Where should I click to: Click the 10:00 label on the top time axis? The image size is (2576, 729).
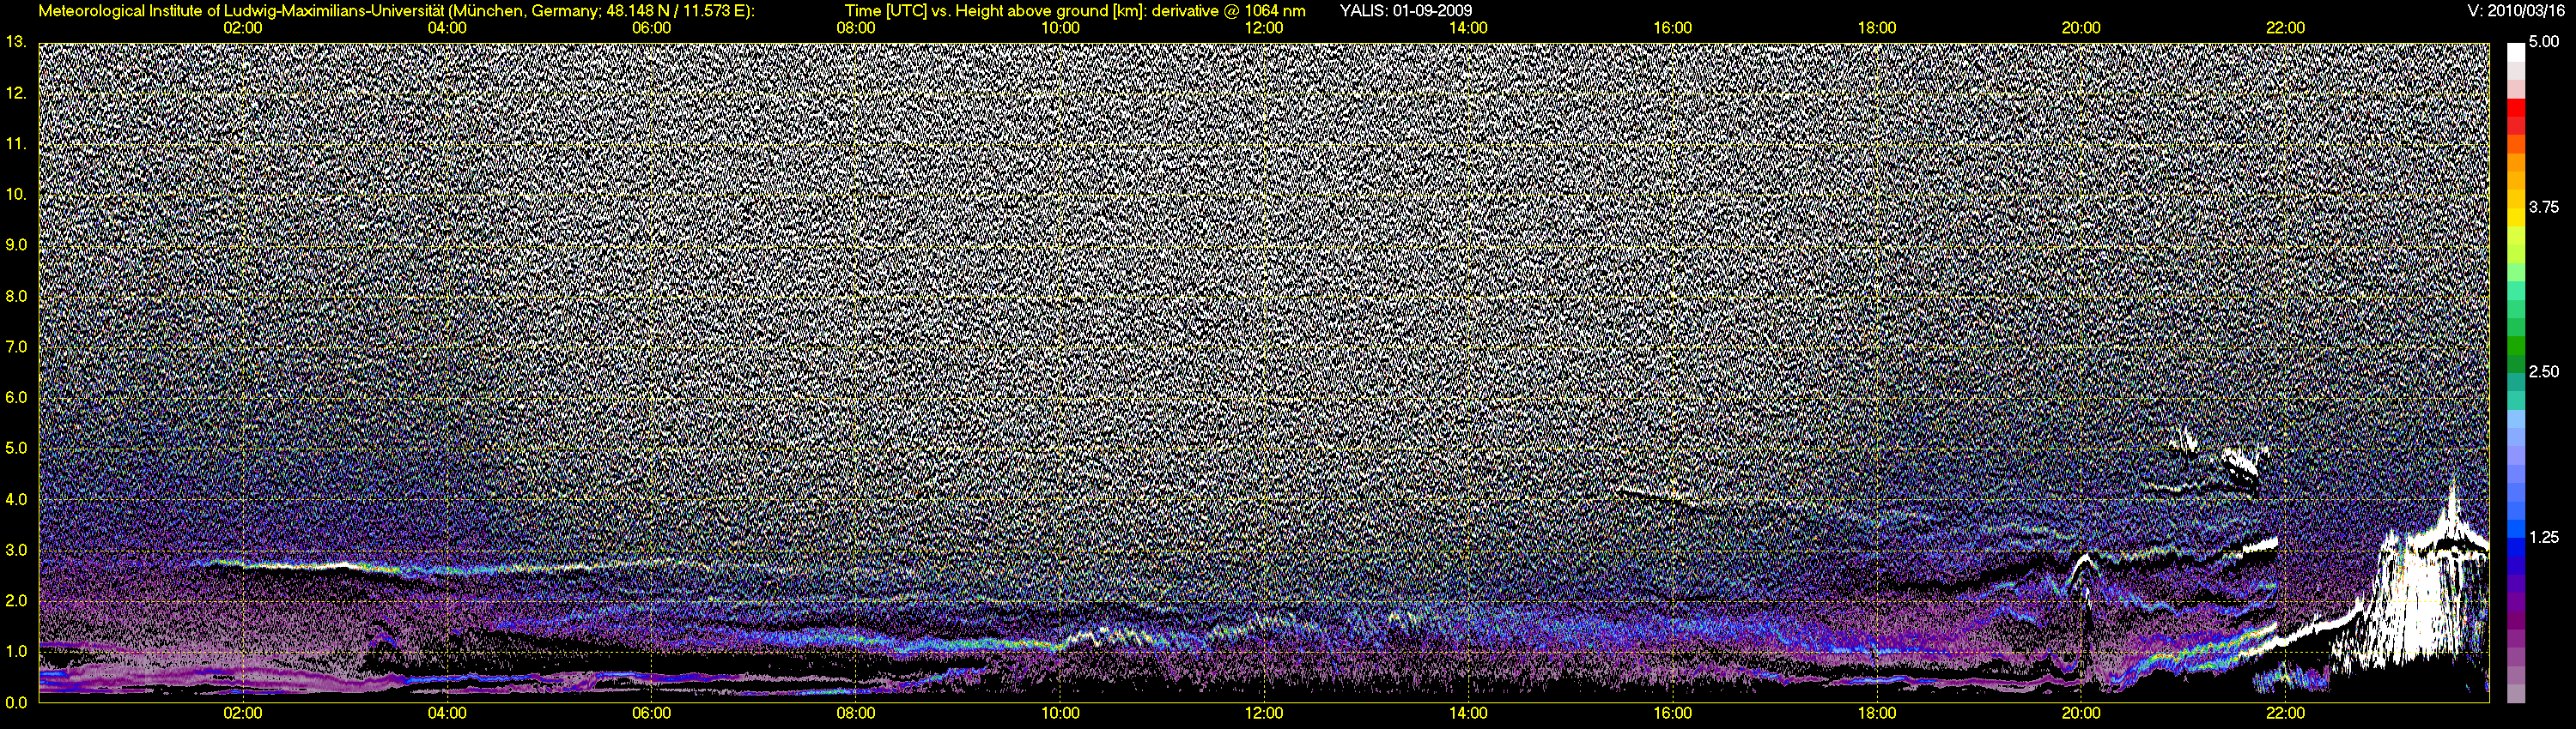(1060, 28)
